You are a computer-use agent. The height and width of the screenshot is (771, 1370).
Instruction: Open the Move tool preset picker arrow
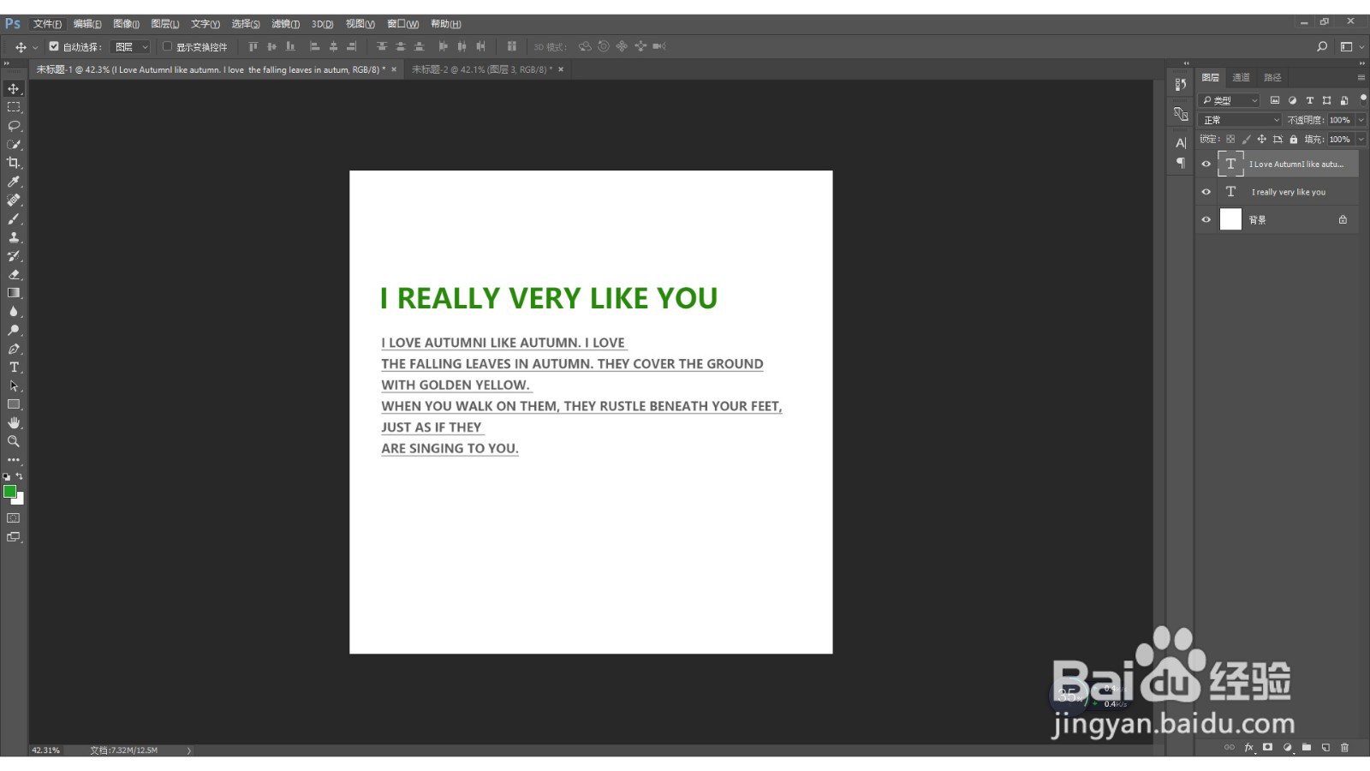pyautogui.click(x=35, y=47)
